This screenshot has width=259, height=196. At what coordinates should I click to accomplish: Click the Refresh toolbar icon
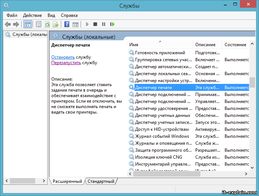[x=47, y=25]
